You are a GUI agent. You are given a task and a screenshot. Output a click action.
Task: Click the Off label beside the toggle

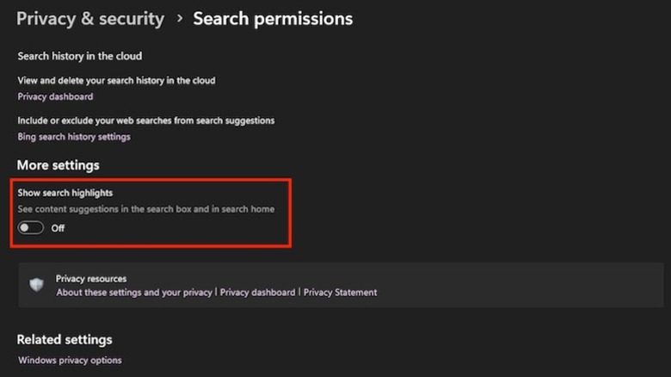click(x=58, y=228)
